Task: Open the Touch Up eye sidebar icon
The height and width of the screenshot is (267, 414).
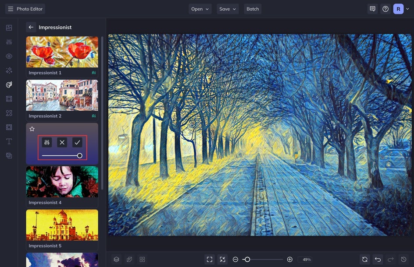Action: 9,56
